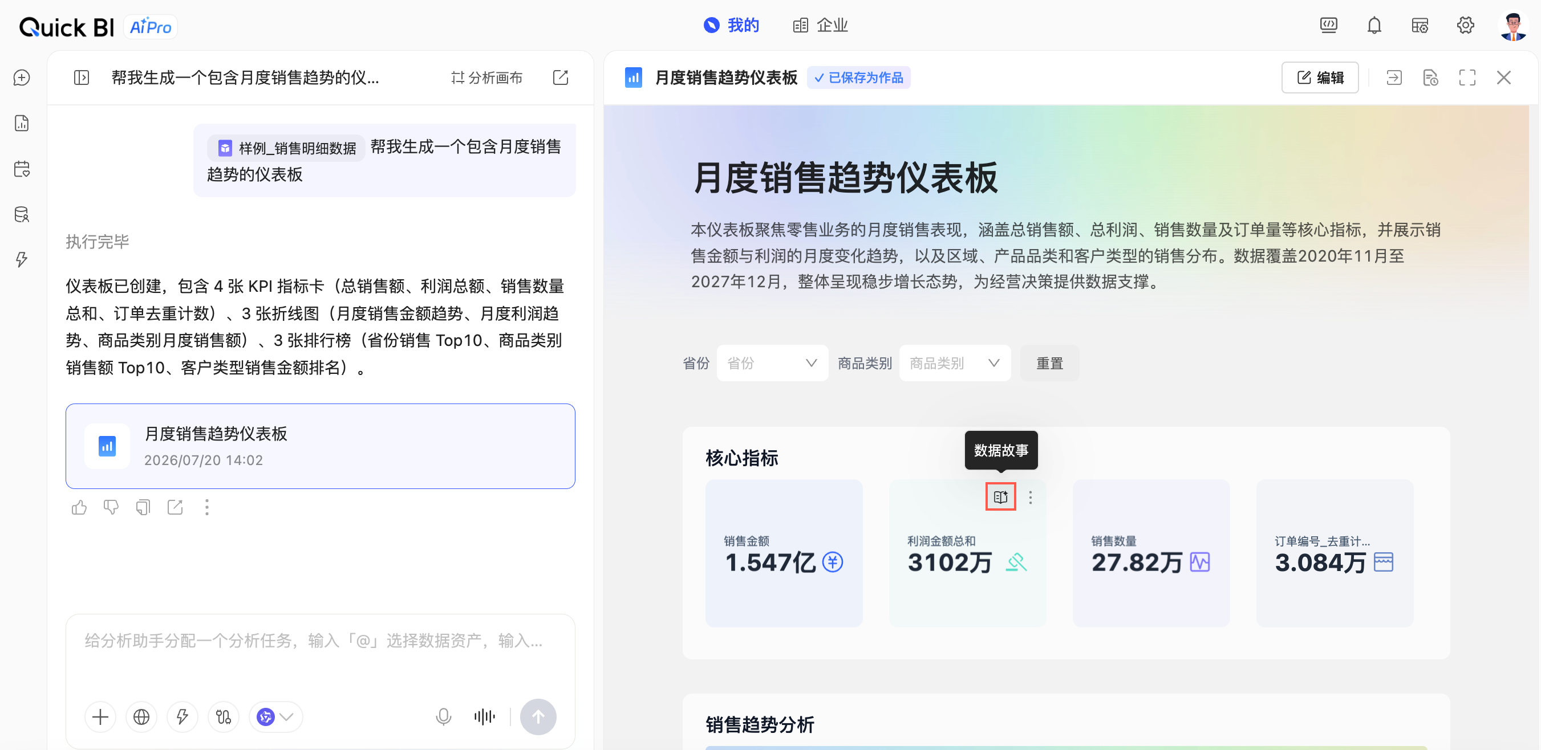This screenshot has width=1541, height=750.
Task: Open the notifications bell
Action: click(1374, 25)
